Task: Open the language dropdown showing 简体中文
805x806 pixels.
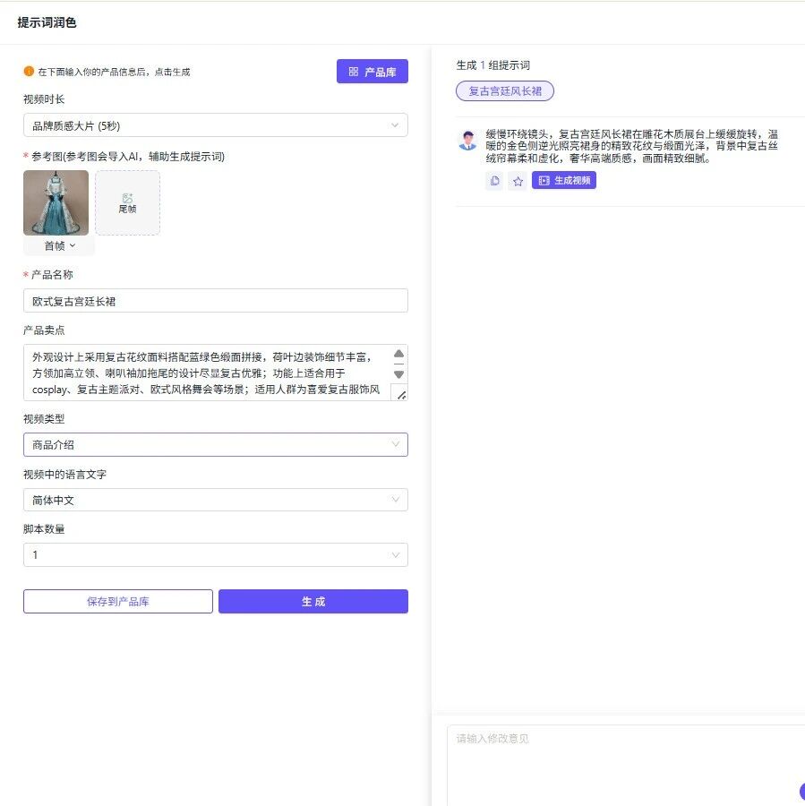Action: point(216,500)
